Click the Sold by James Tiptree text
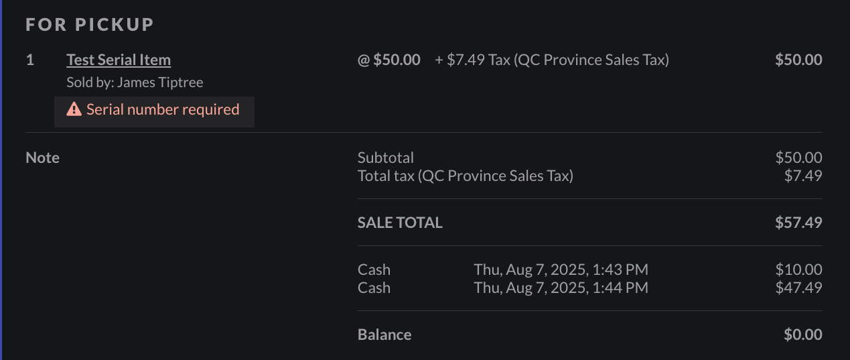 pyautogui.click(x=135, y=82)
